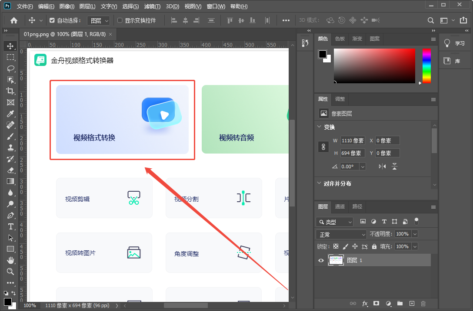Select the Object Selection tool

[10, 80]
